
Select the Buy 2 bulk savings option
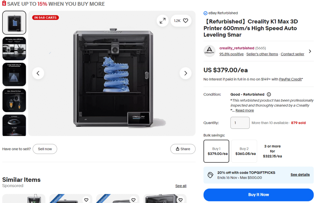coord(244,151)
